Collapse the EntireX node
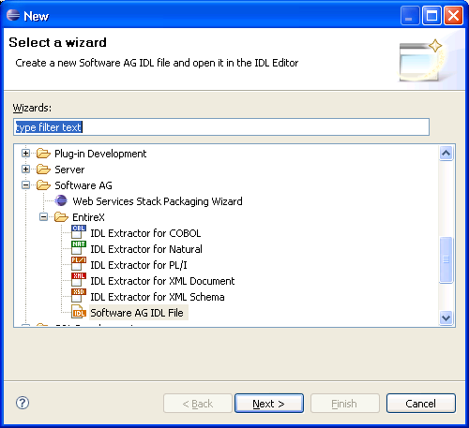Image resolution: width=469 pixels, height=428 pixels. [44, 217]
